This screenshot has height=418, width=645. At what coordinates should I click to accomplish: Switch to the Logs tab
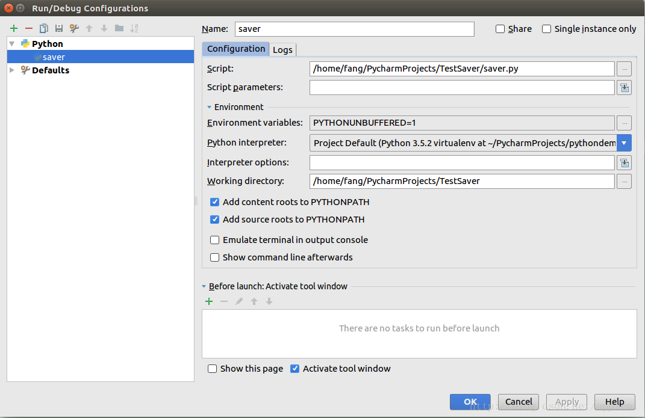[282, 50]
